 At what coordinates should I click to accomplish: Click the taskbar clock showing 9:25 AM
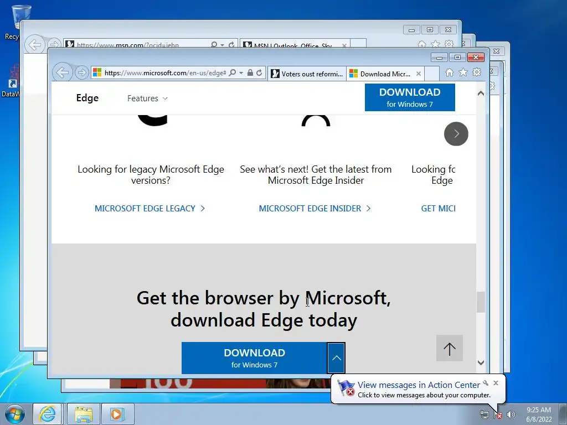539,414
